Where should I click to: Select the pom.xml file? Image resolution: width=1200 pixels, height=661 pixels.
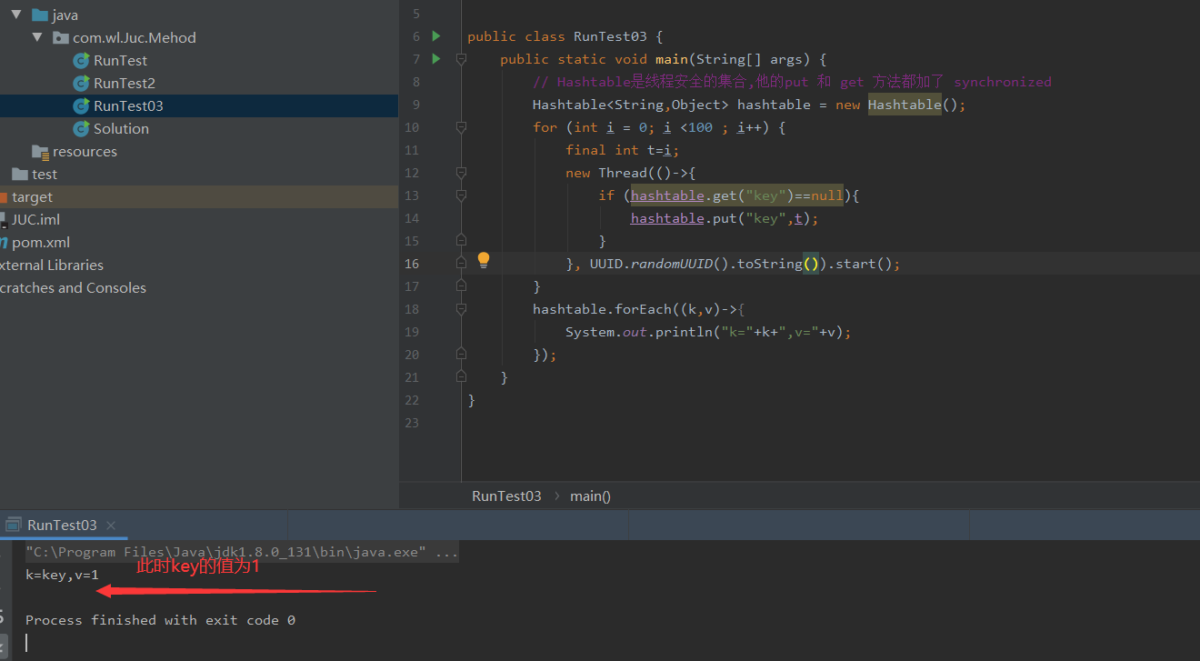(x=41, y=242)
